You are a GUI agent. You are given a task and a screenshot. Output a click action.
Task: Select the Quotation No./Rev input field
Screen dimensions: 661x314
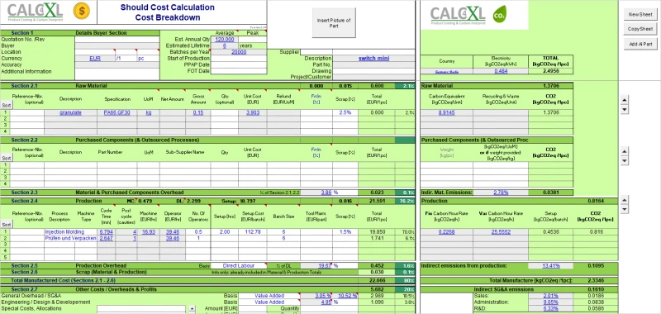tap(117, 39)
